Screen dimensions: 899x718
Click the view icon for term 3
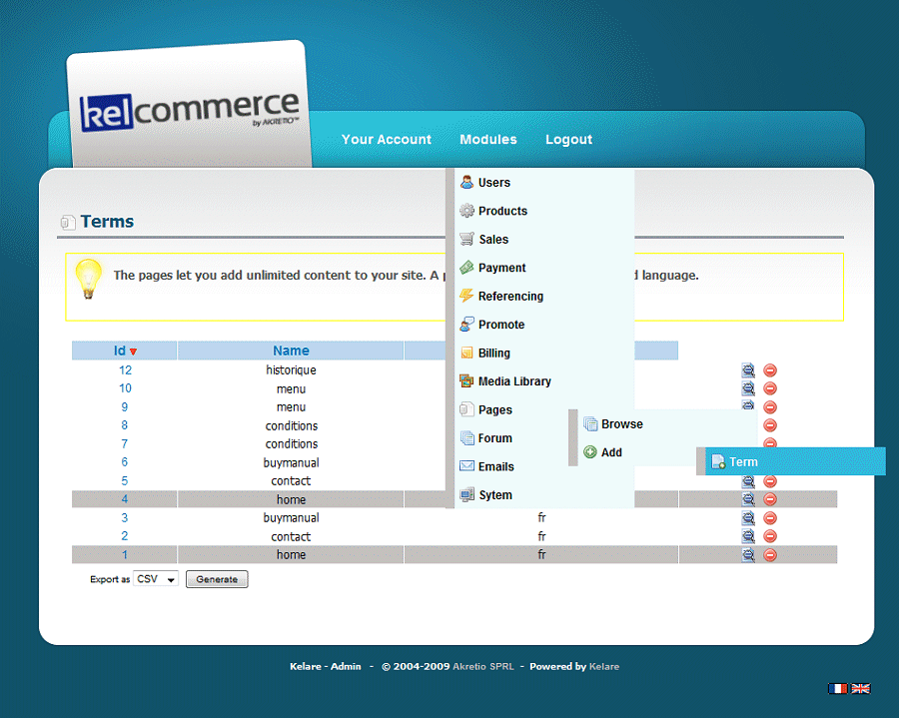coord(748,518)
